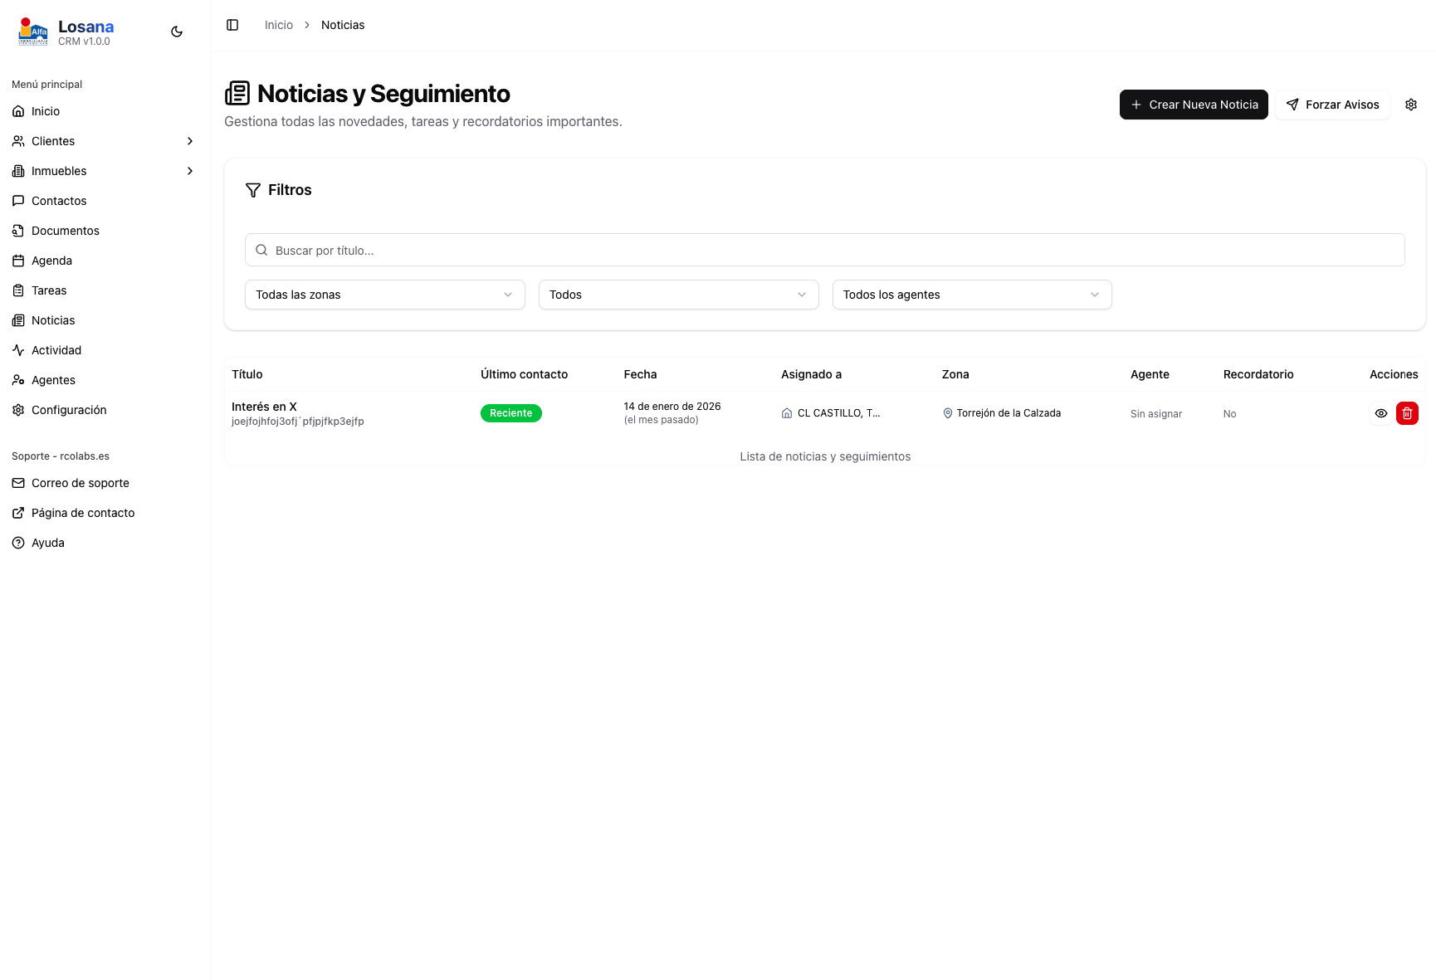Collapse the sidebar panel toggle
1436x980 pixels.
coord(232,25)
